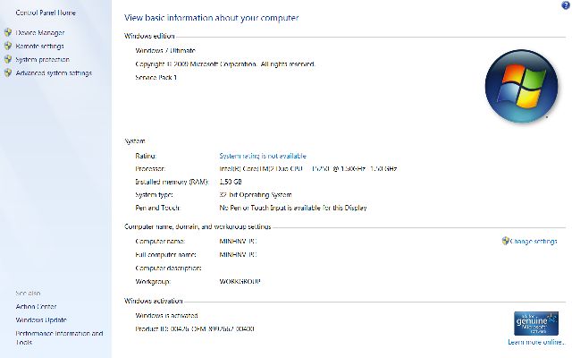Viewport: 572px width, 358px height.
Task: Click the Computer name, domain, workgroup header
Action: tap(198, 226)
